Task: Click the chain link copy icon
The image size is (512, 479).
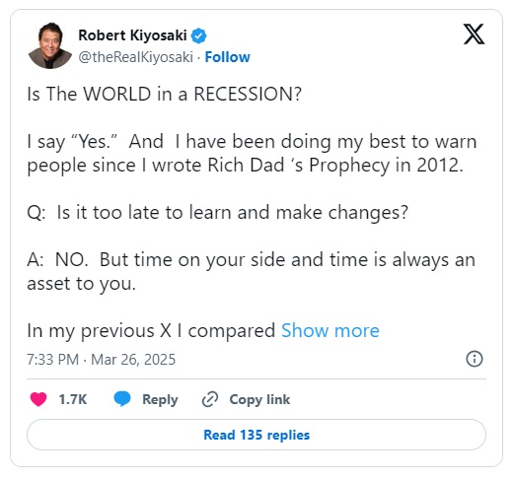Action: click(210, 399)
